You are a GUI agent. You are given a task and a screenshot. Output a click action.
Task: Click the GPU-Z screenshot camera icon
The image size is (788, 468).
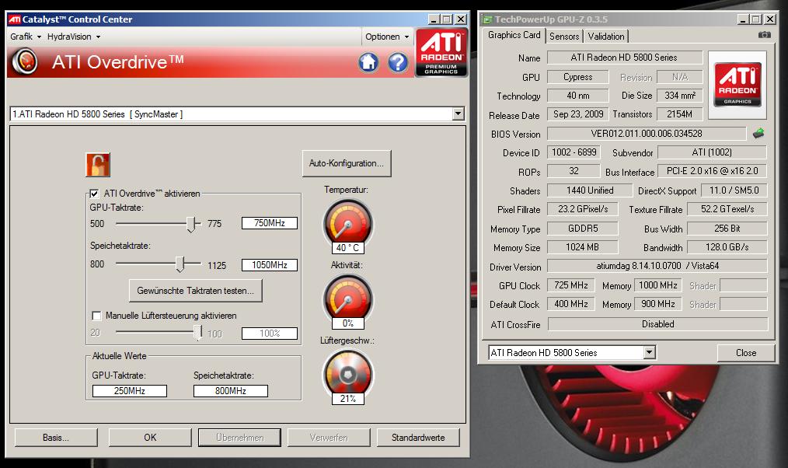point(765,35)
